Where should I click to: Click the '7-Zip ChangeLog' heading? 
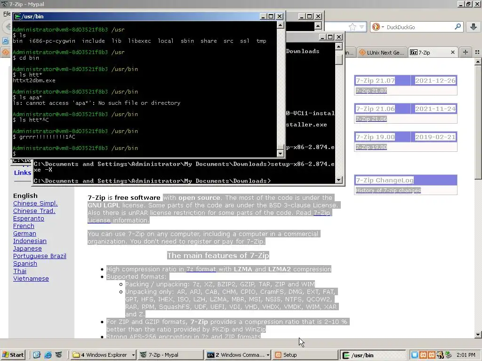point(385,180)
